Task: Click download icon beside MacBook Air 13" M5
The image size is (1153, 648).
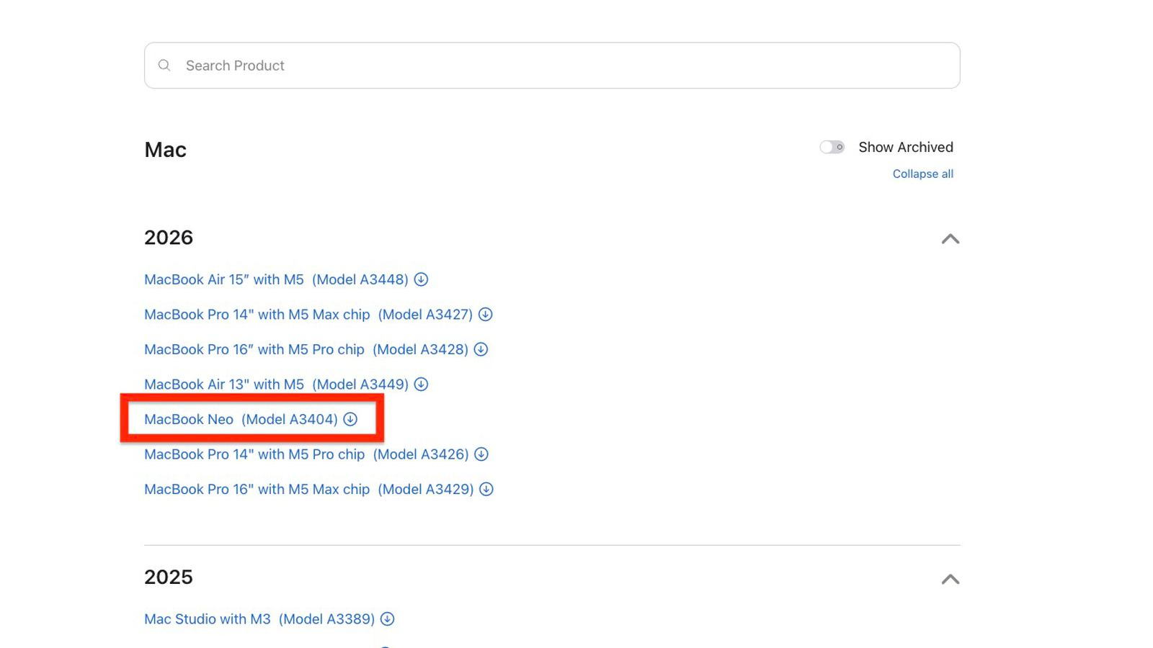Action: click(421, 384)
